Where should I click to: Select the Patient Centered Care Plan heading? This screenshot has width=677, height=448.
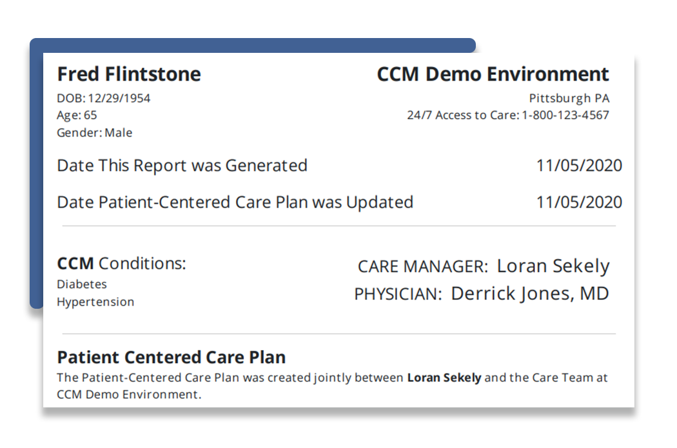[x=172, y=357]
